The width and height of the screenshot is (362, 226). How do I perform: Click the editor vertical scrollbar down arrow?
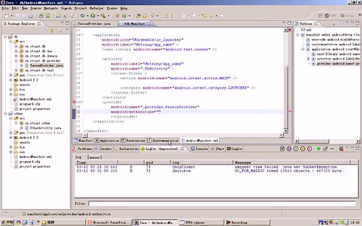tap(286, 131)
